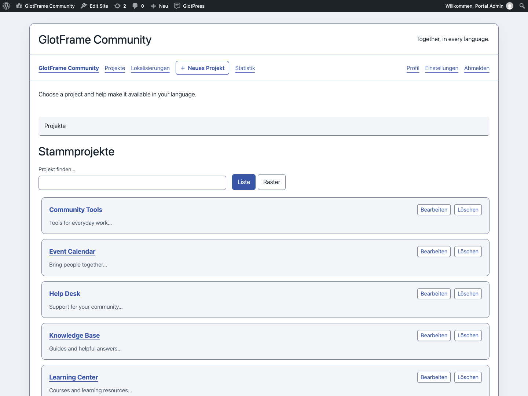Click Bearbeiten for Help Desk
Screen dimensions: 528x396
[434, 294]
